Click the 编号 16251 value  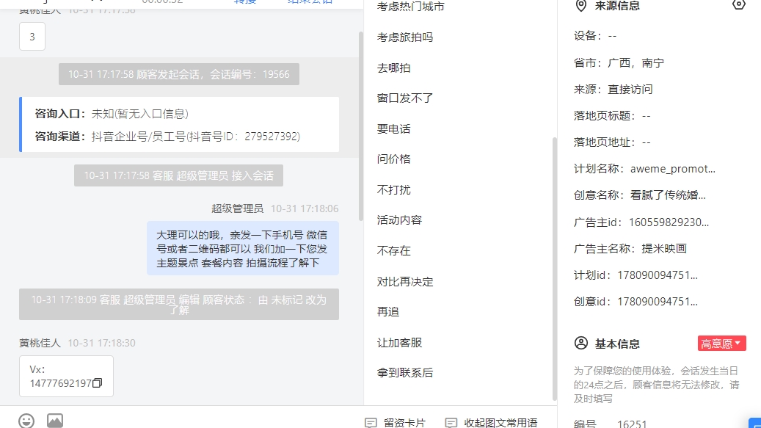632,424
